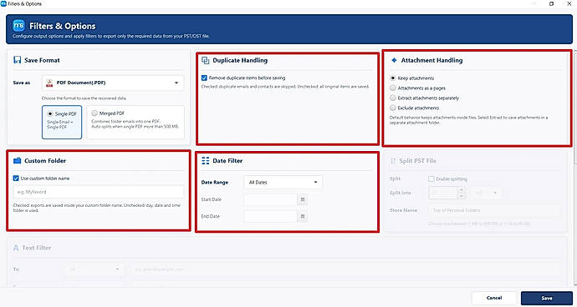Click the Start Date input field

pyautogui.click(x=270, y=199)
